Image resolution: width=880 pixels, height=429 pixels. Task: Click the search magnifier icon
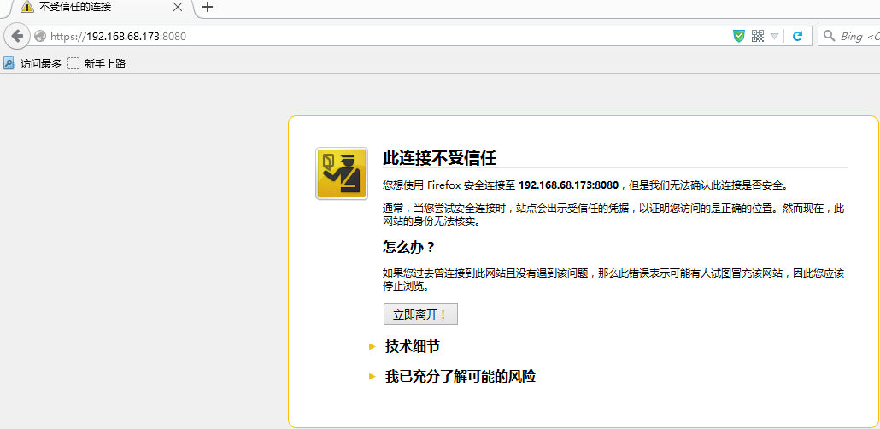tap(829, 37)
